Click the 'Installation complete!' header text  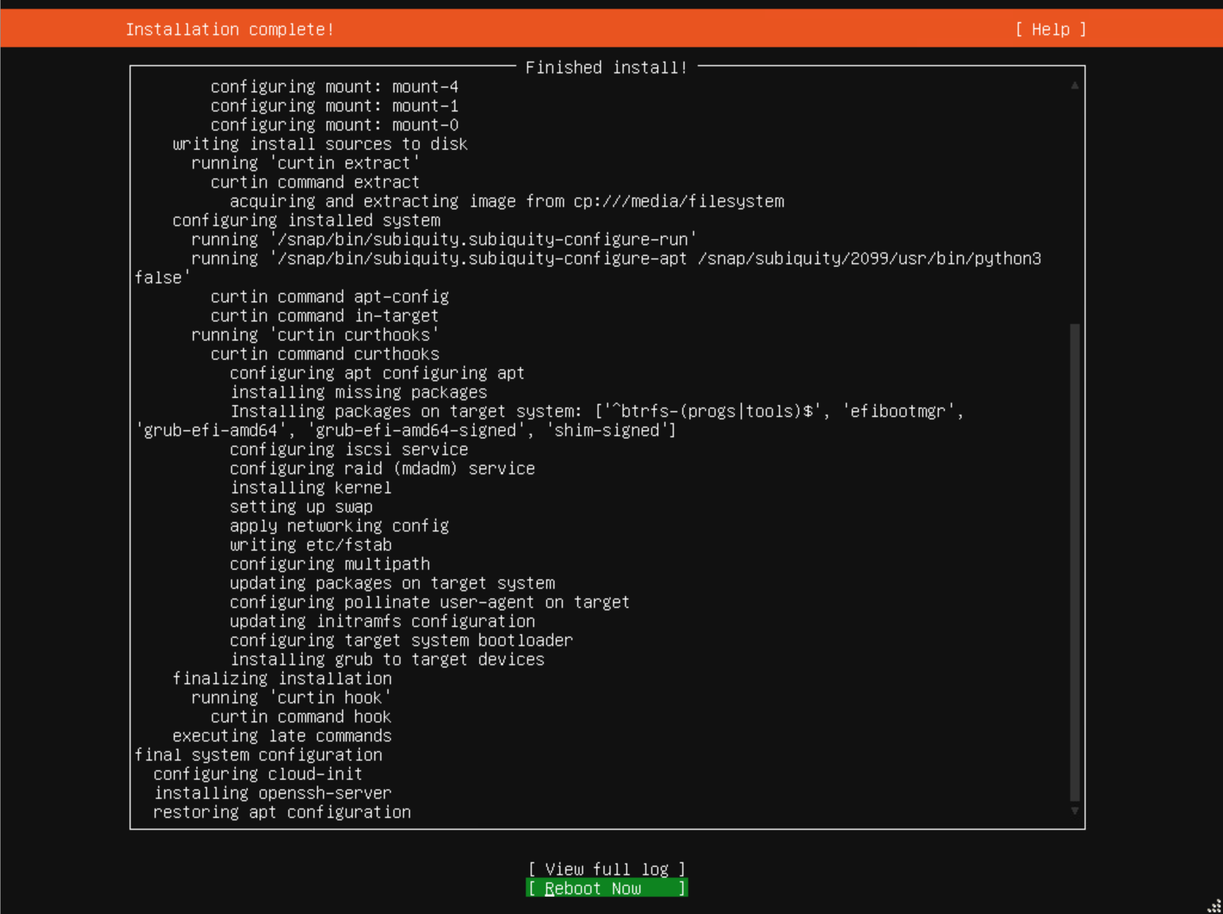pyautogui.click(x=230, y=29)
